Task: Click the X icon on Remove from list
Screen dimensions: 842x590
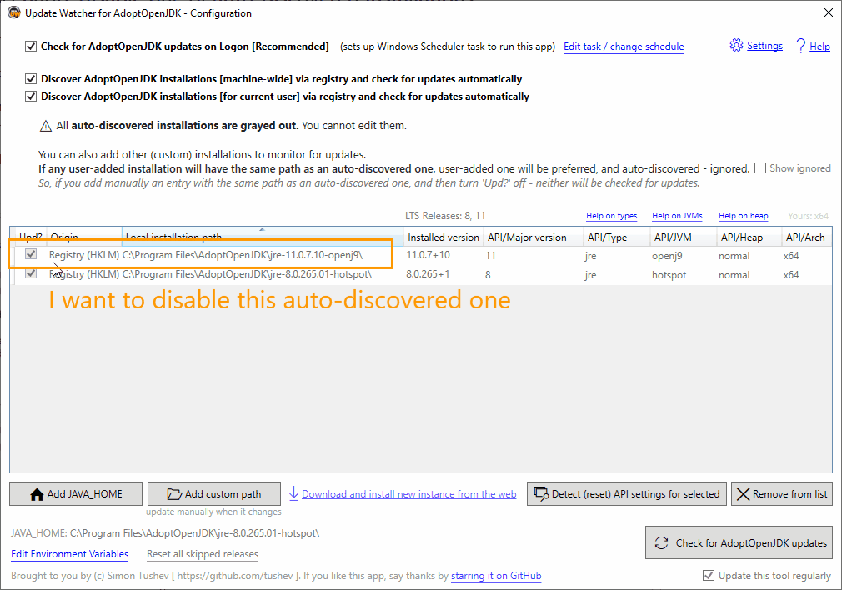Action: click(x=743, y=494)
